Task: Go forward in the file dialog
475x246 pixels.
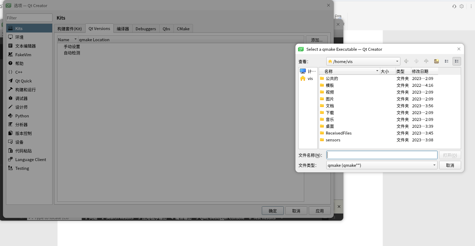Action: [x=416, y=61]
